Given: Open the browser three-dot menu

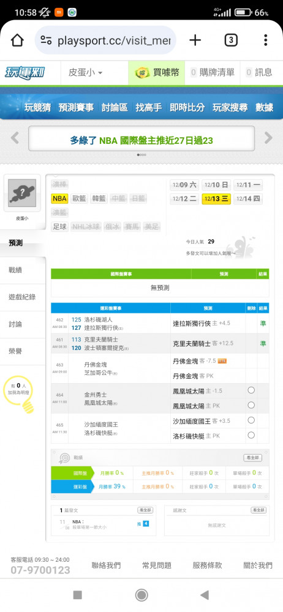Looking at the screenshot, I should coord(265,40).
